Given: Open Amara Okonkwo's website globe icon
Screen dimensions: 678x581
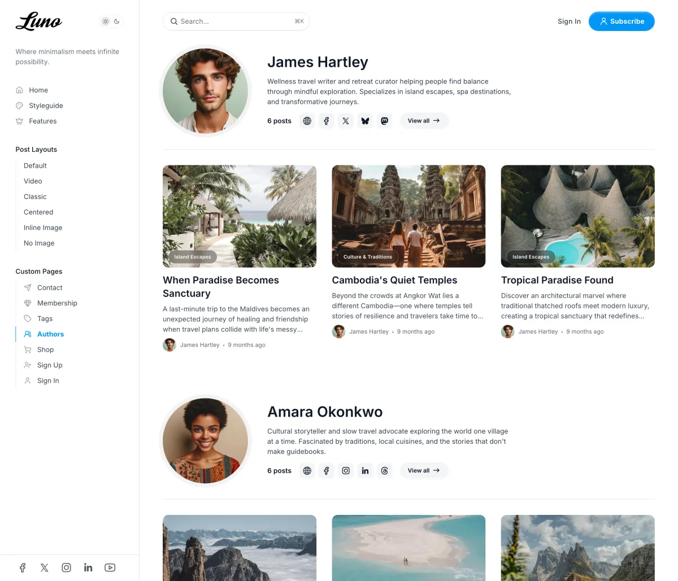Looking at the screenshot, I should tap(307, 471).
